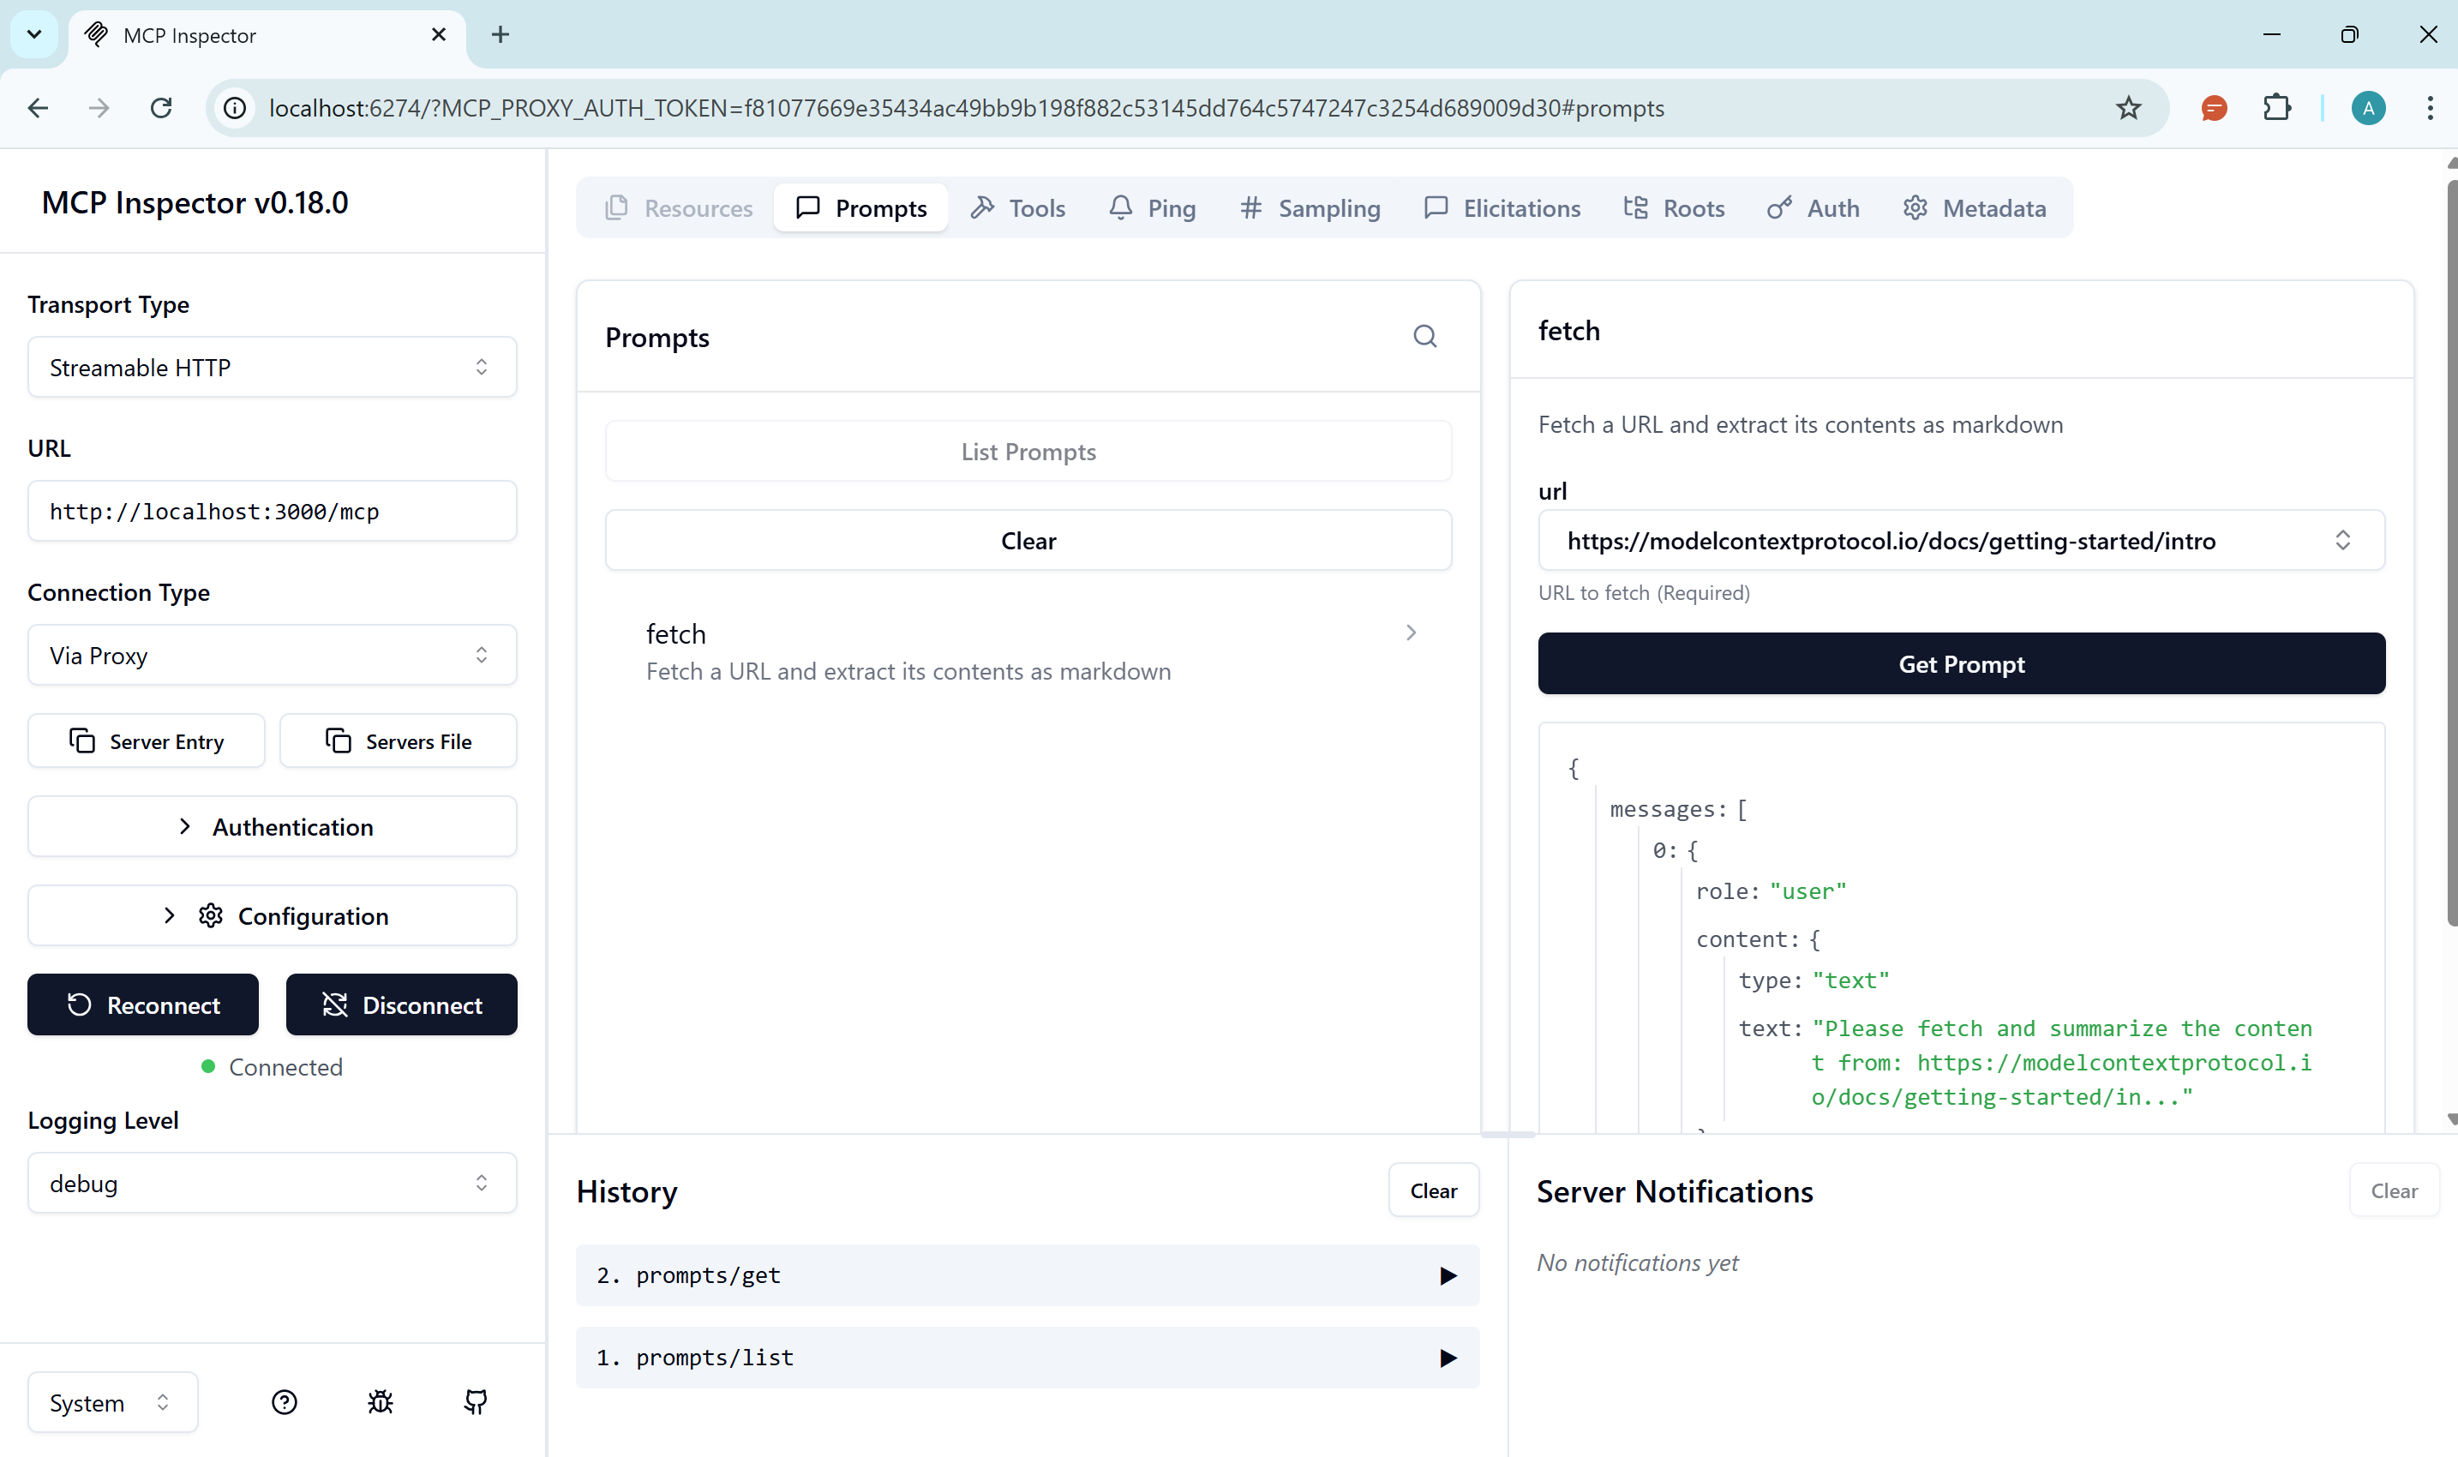Open the help question mark icon
The image size is (2458, 1457).
point(284,1401)
